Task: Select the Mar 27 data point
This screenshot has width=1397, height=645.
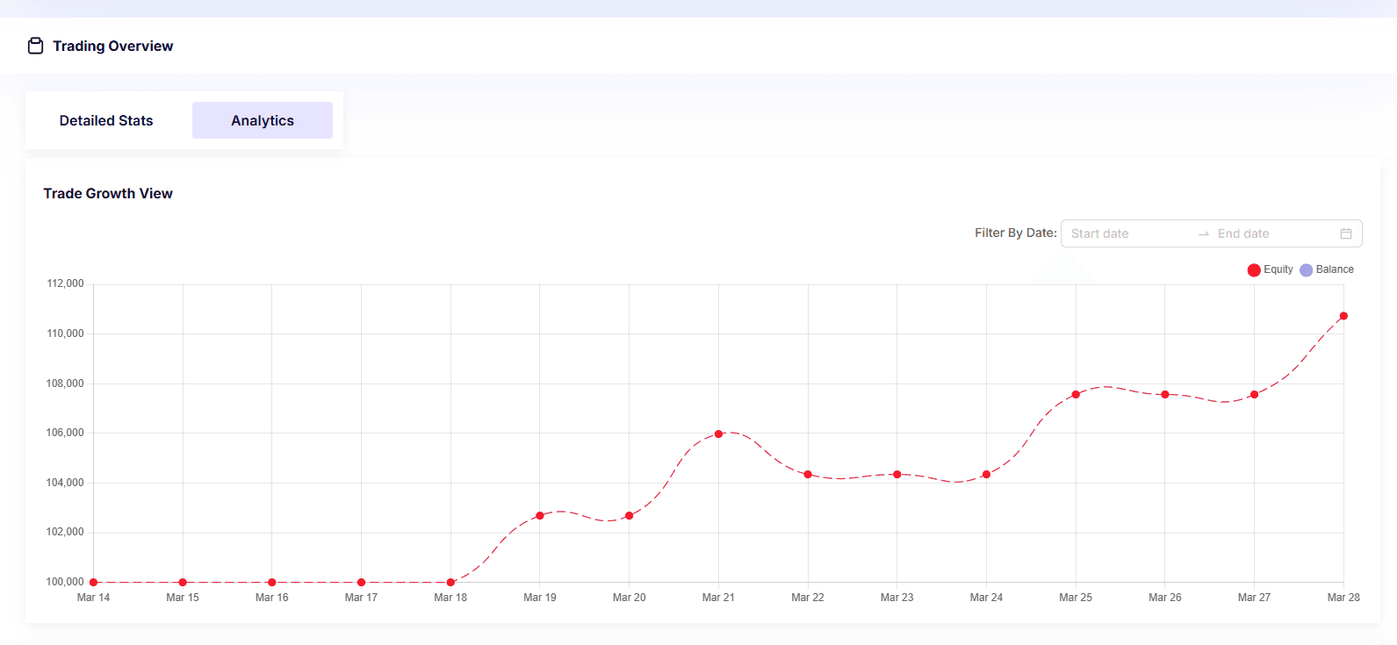Action: [x=1254, y=395]
